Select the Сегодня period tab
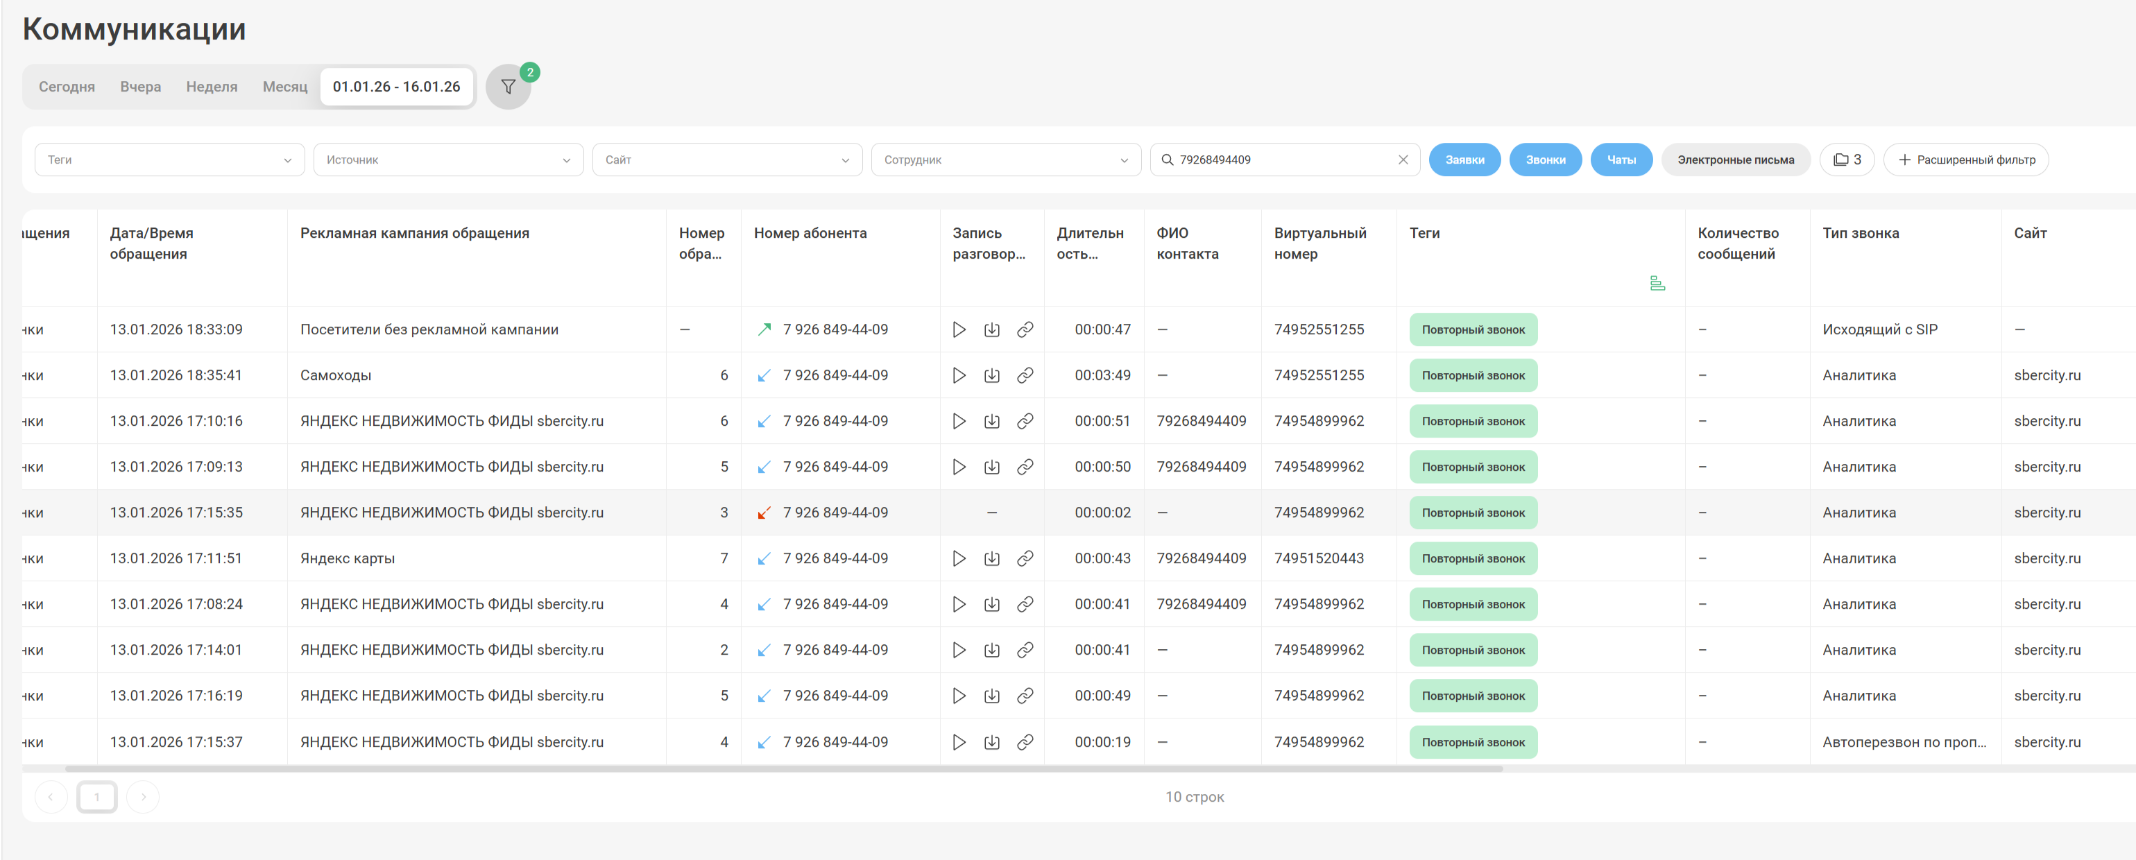 point(67,87)
